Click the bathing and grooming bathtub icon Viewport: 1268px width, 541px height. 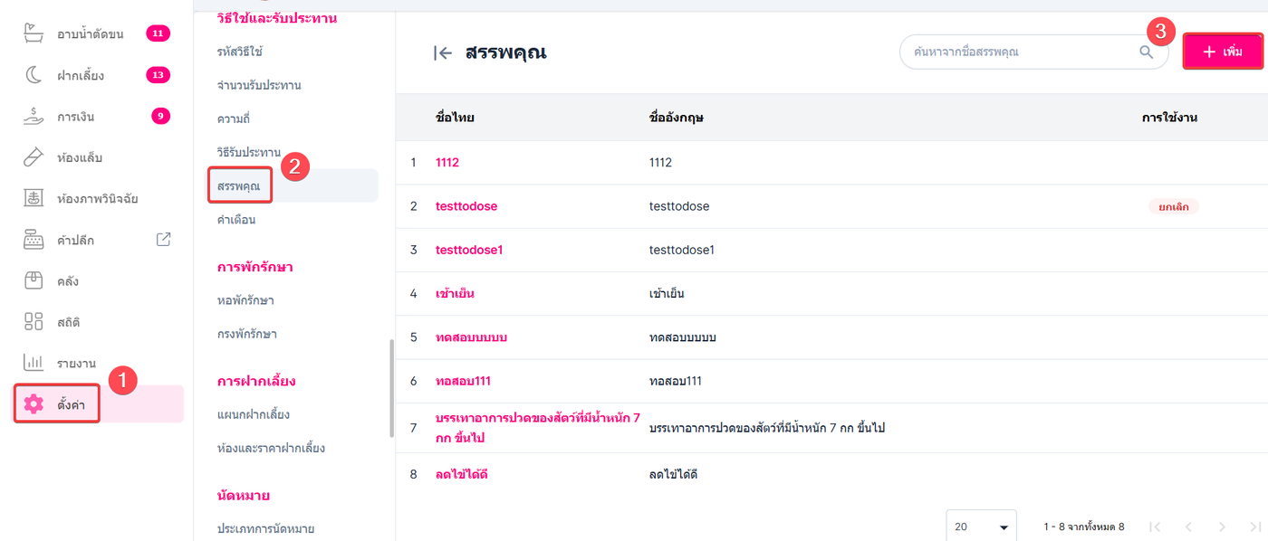click(34, 34)
